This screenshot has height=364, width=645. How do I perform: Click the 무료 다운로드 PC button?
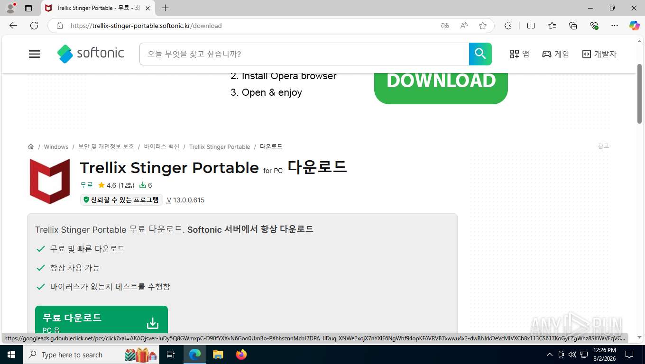click(101, 320)
